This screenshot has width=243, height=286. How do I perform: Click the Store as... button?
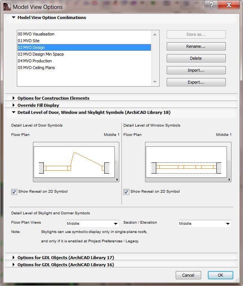196,34
